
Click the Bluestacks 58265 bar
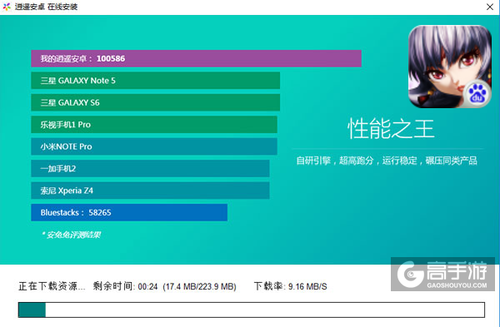click(129, 212)
